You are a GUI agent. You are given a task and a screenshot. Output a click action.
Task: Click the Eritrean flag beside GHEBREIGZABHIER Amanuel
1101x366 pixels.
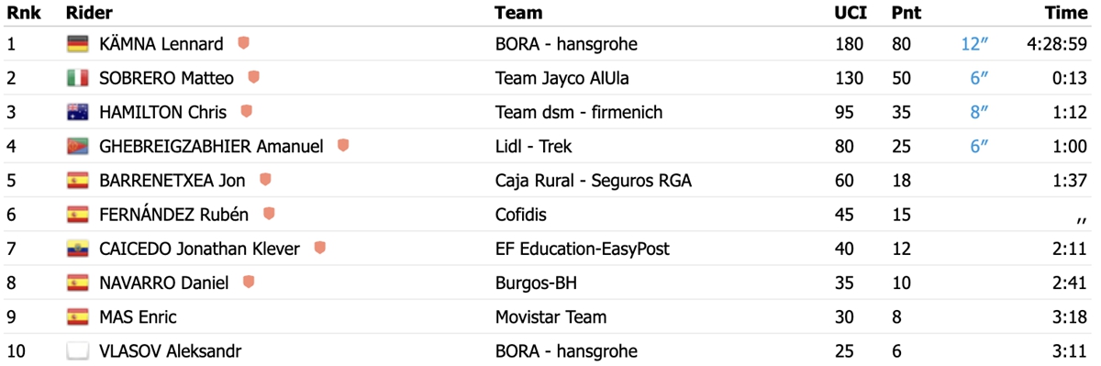point(77,147)
